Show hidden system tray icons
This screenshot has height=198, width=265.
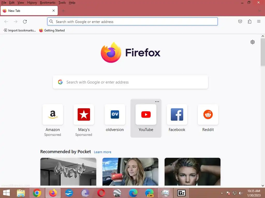pyautogui.click(x=222, y=193)
